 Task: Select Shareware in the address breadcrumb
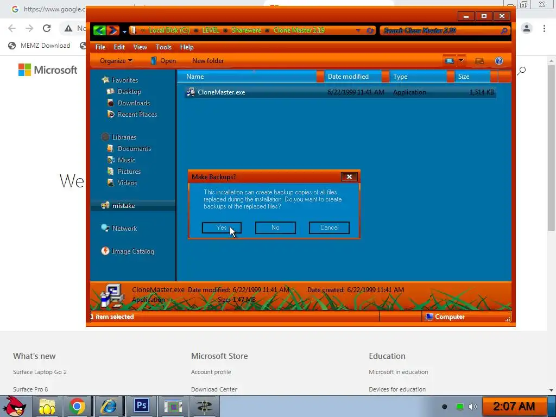(x=246, y=30)
